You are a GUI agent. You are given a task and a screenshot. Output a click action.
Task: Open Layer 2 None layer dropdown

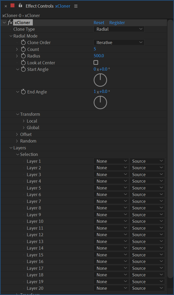[111, 168]
